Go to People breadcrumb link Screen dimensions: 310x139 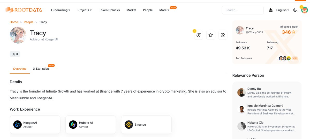[28, 22]
